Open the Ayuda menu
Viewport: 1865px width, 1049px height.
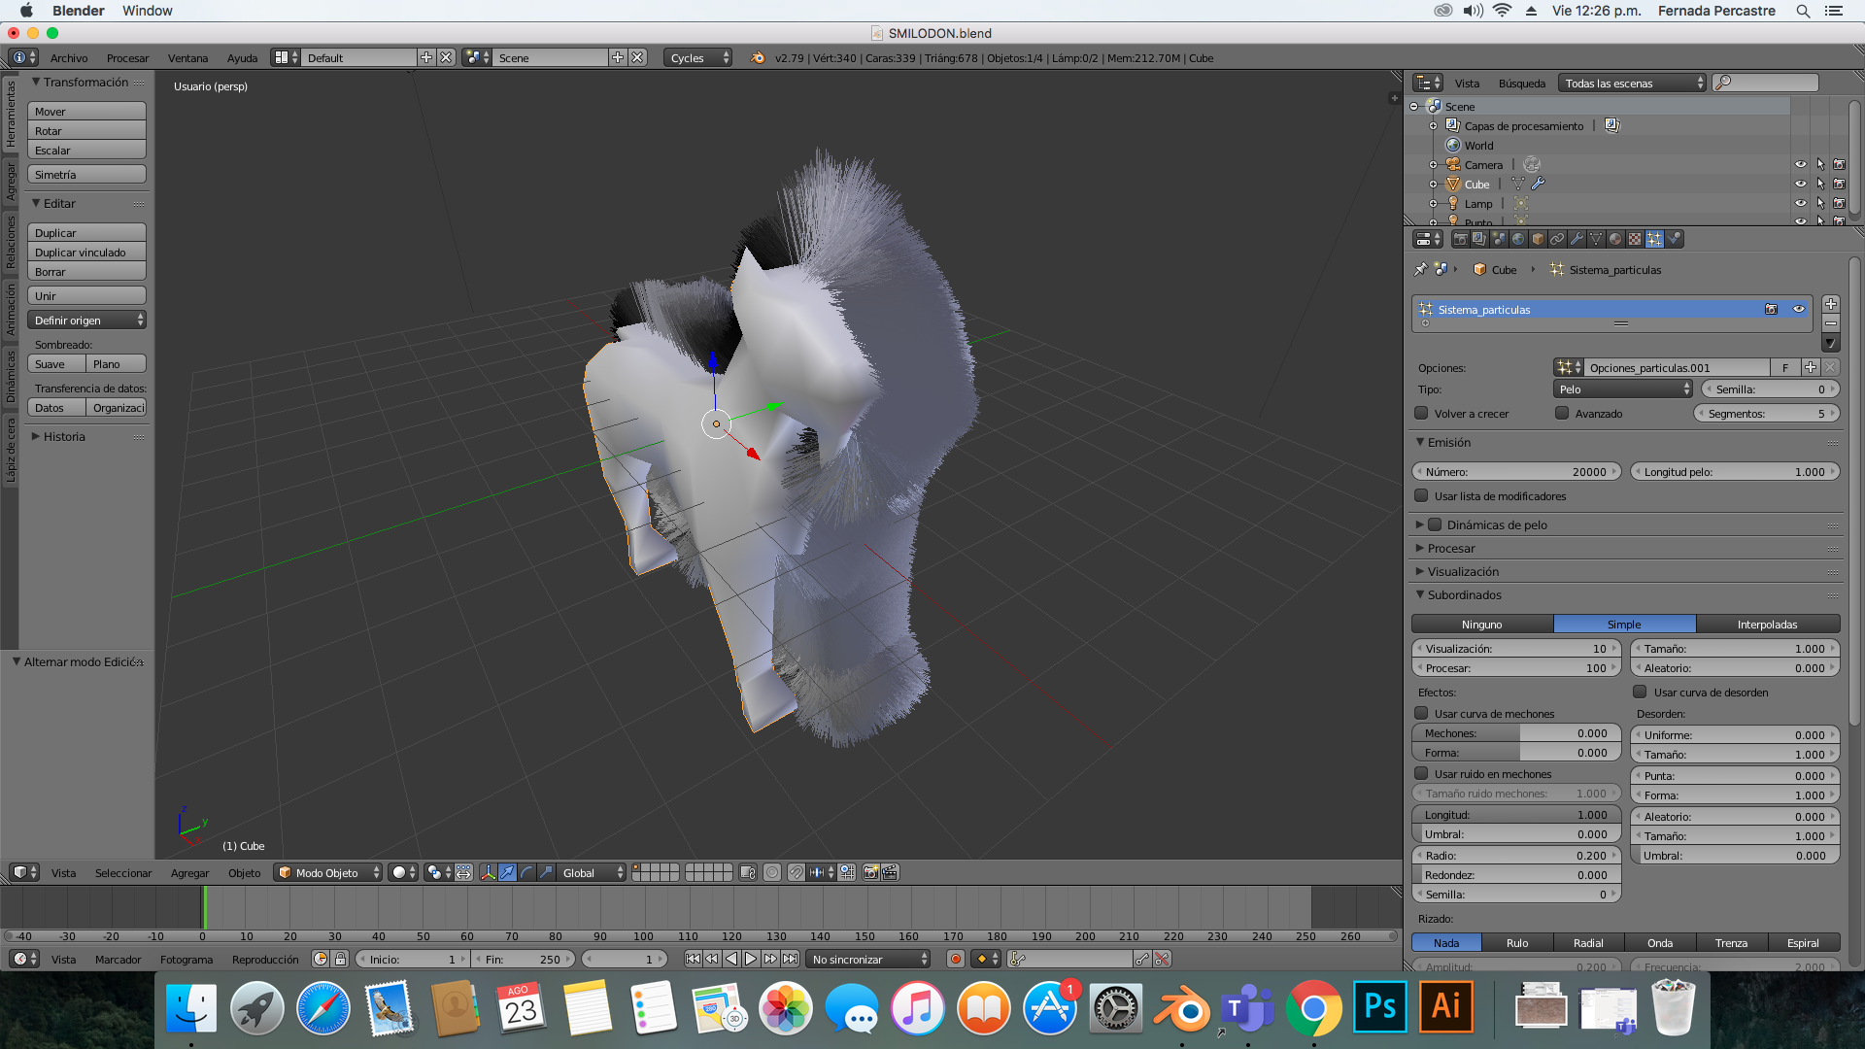(x=242, y=58)
